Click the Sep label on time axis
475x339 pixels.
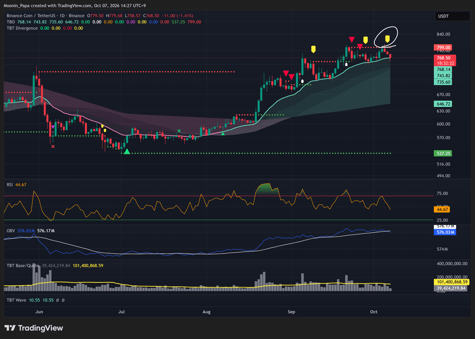coord(292,312)
